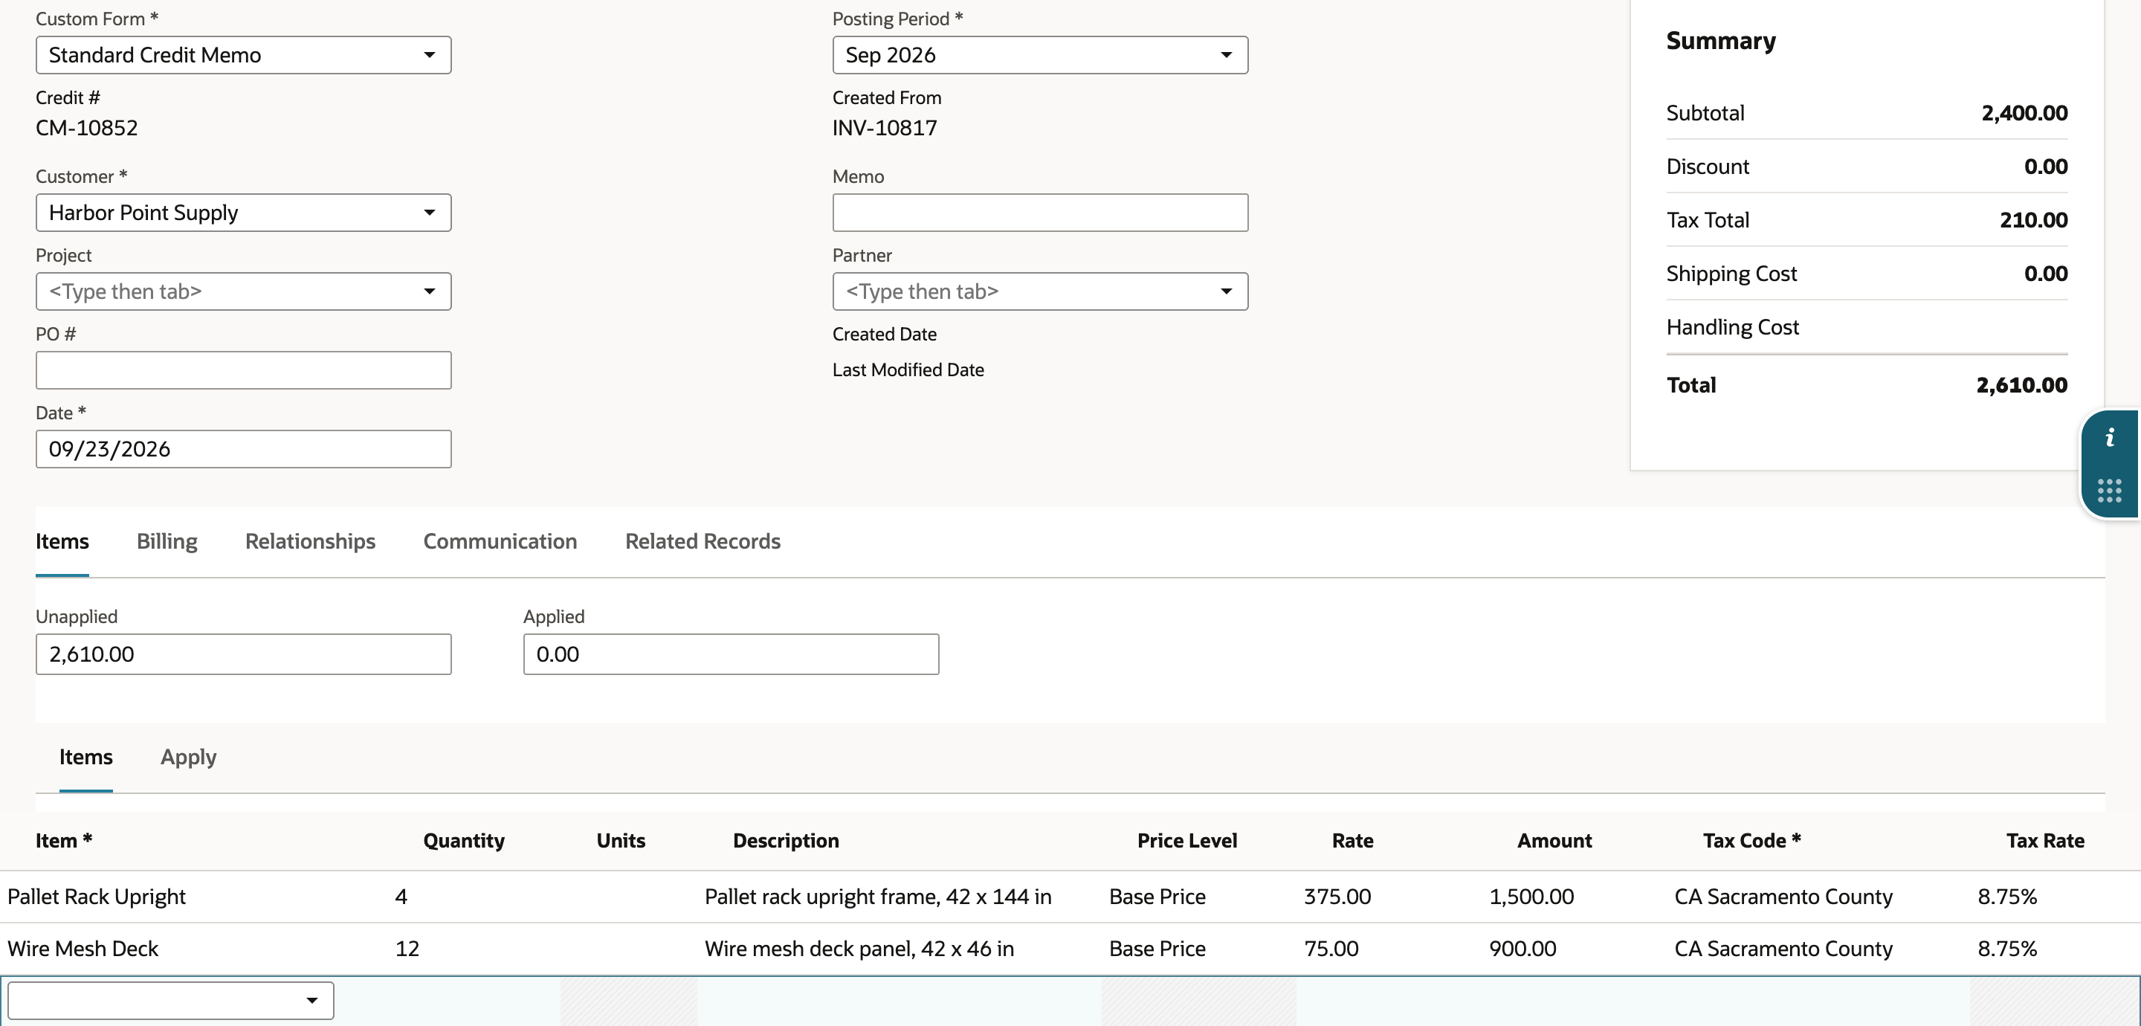Click the Unapplied amount field

244,654
